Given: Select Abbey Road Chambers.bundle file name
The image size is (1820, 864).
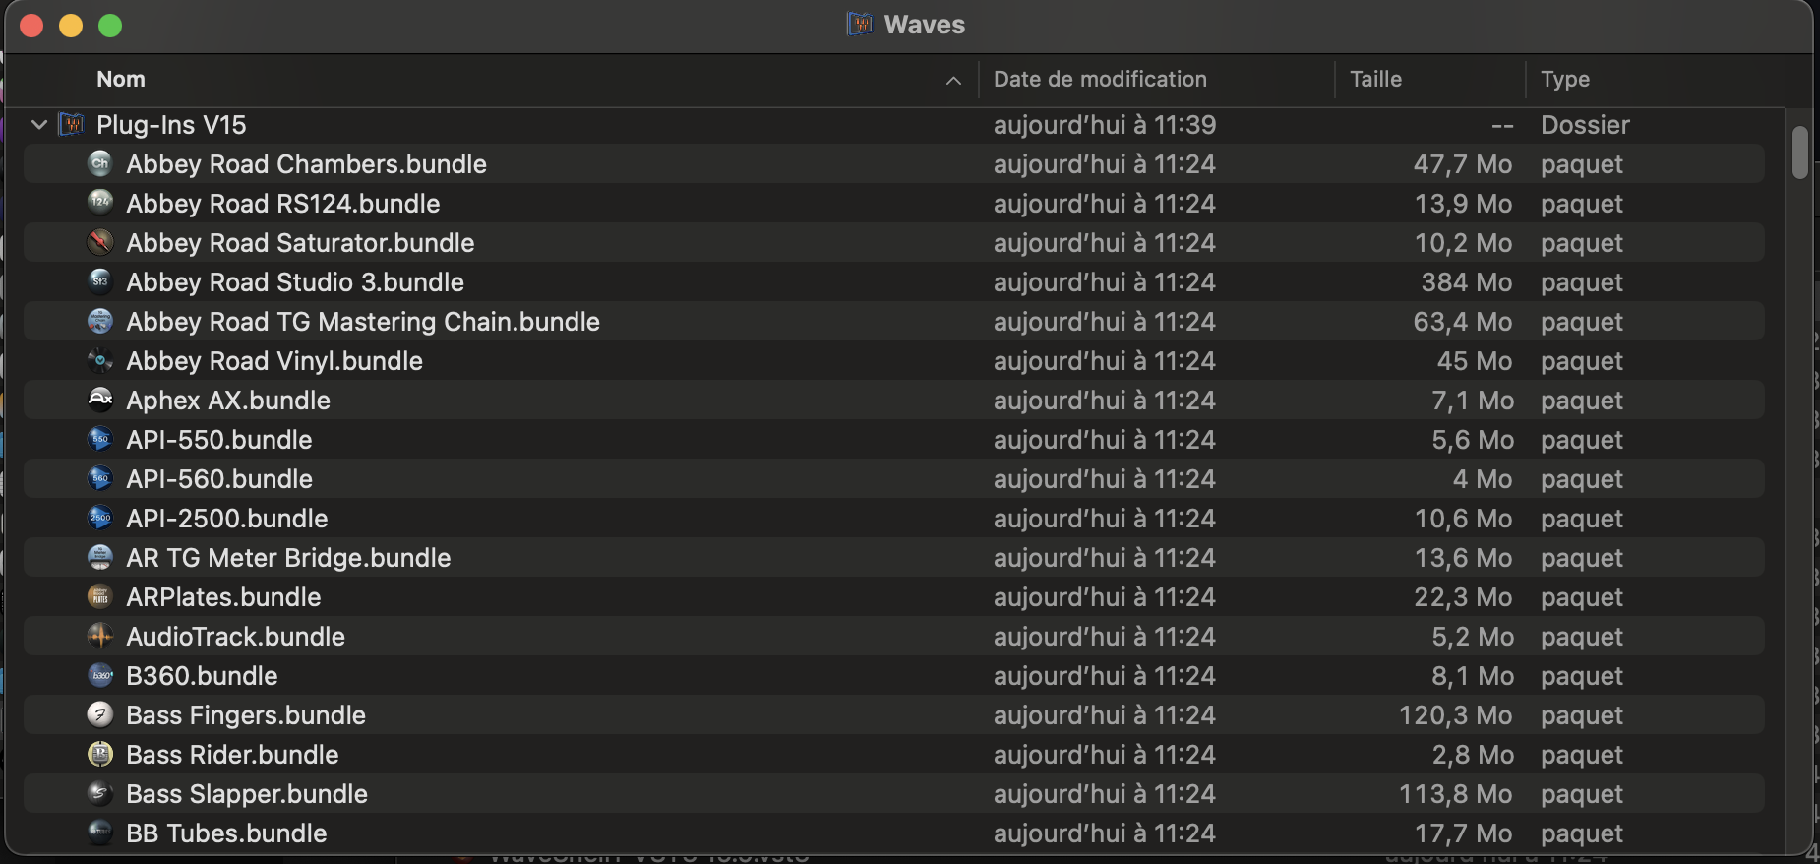Looking at the screenshot, I should pyautogui.click(x=306, y=164).
